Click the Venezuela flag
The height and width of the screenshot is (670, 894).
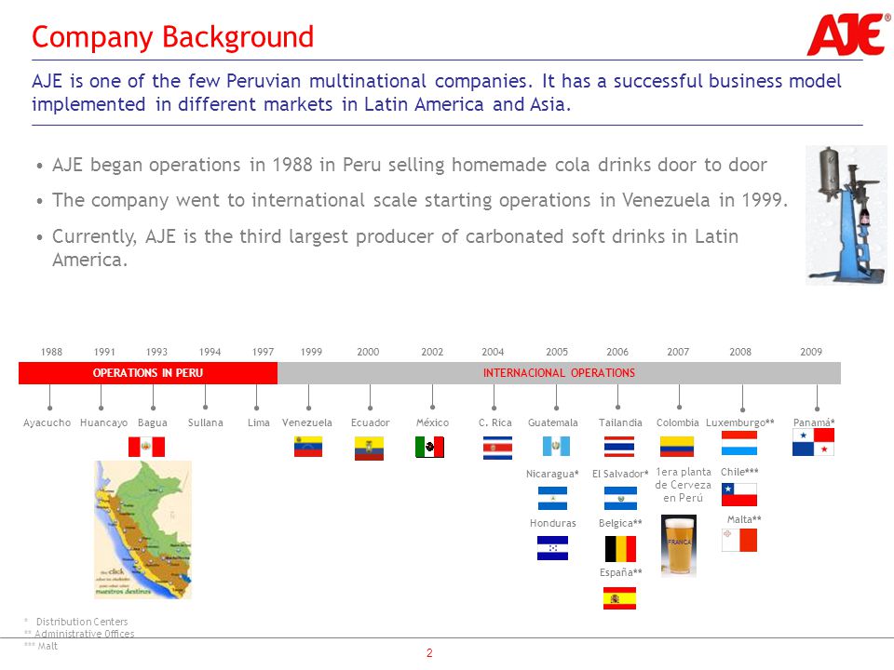tap(308, 447)
